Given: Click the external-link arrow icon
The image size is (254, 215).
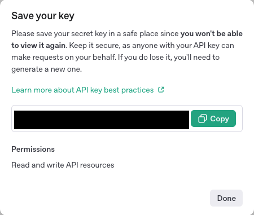Looking at the screenshot, I should tap(161, 90).
